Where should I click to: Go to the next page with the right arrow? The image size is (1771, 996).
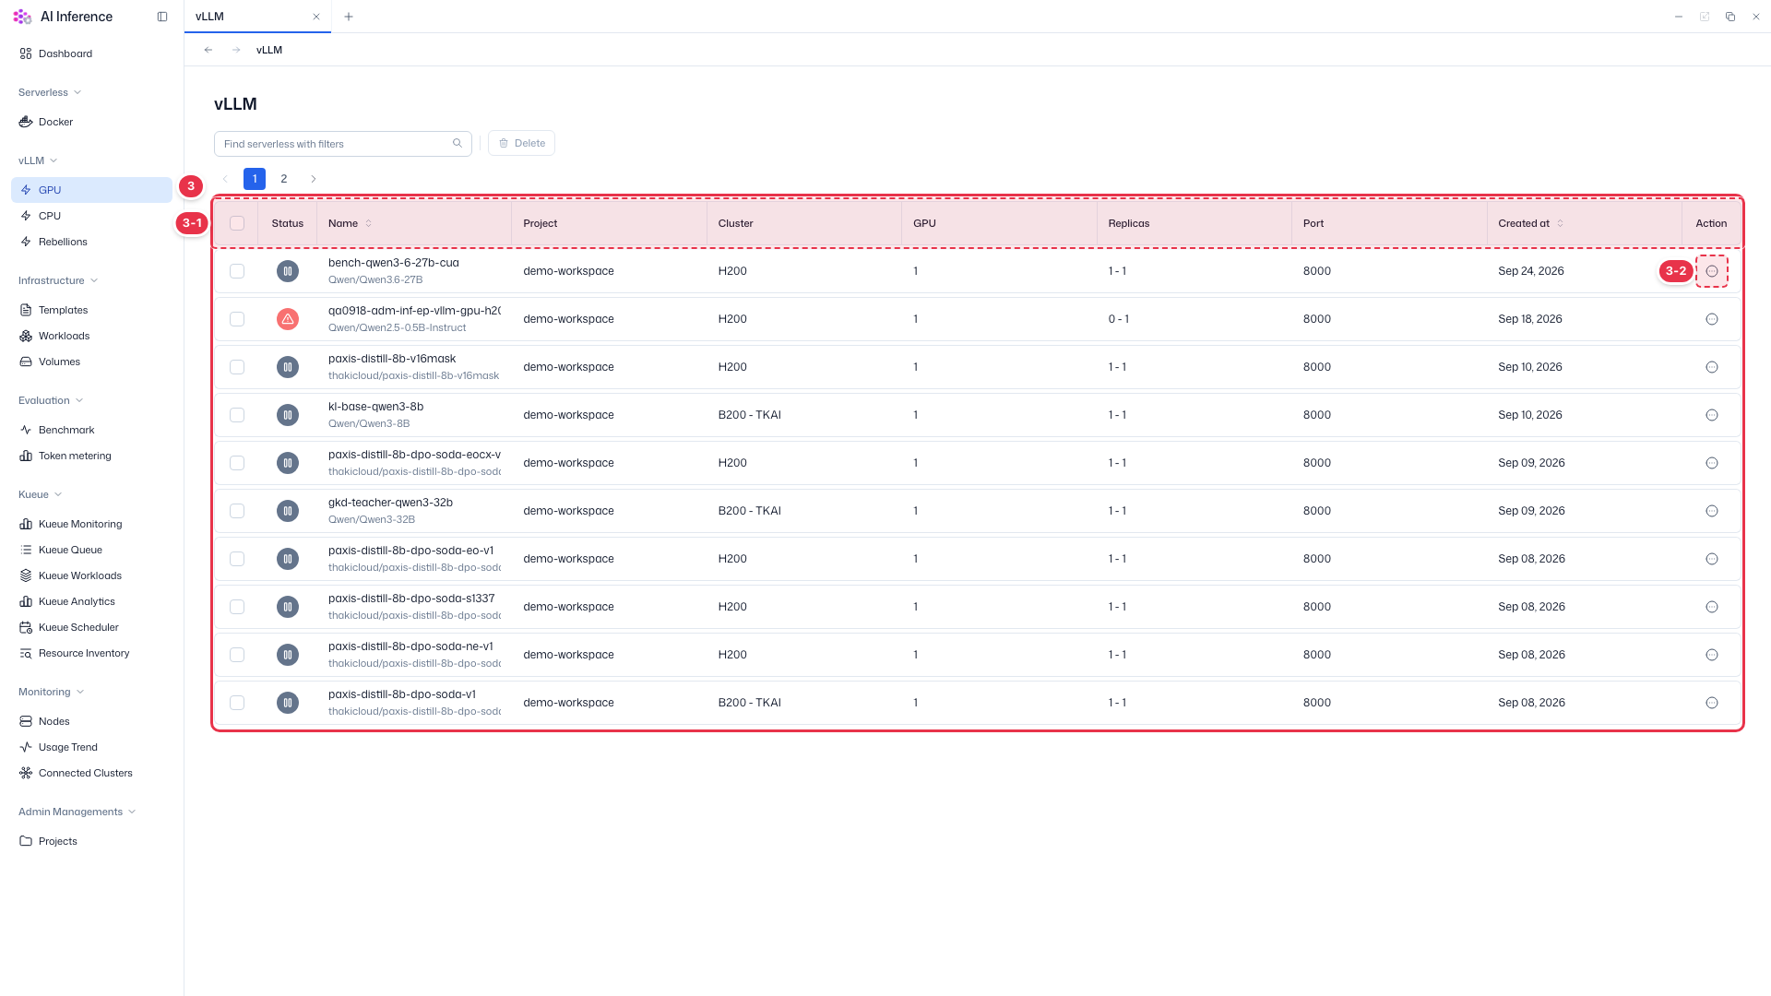pos(314,179)
